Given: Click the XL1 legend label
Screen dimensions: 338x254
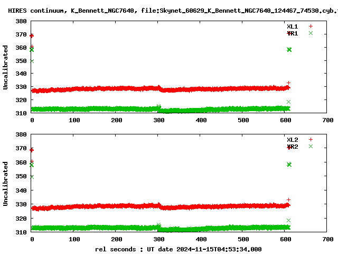Looking at the screenshot, I should (292, 26).
